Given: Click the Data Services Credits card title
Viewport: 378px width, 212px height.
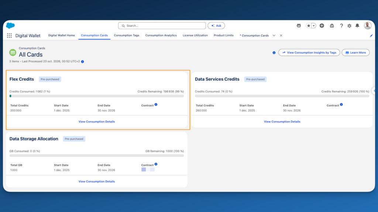Looking at the screenshot, I should (217, 79).
